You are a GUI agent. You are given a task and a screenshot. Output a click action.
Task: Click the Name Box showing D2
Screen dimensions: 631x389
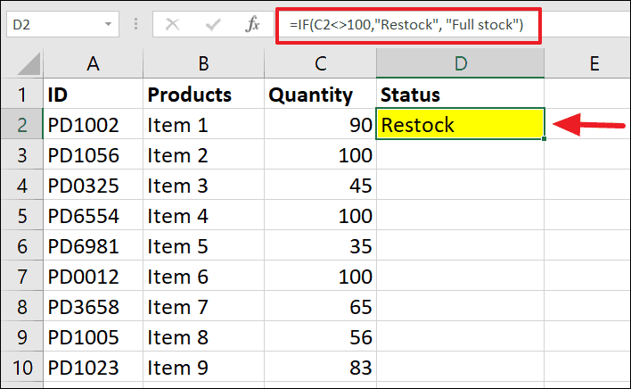click(x=53, y=25)
